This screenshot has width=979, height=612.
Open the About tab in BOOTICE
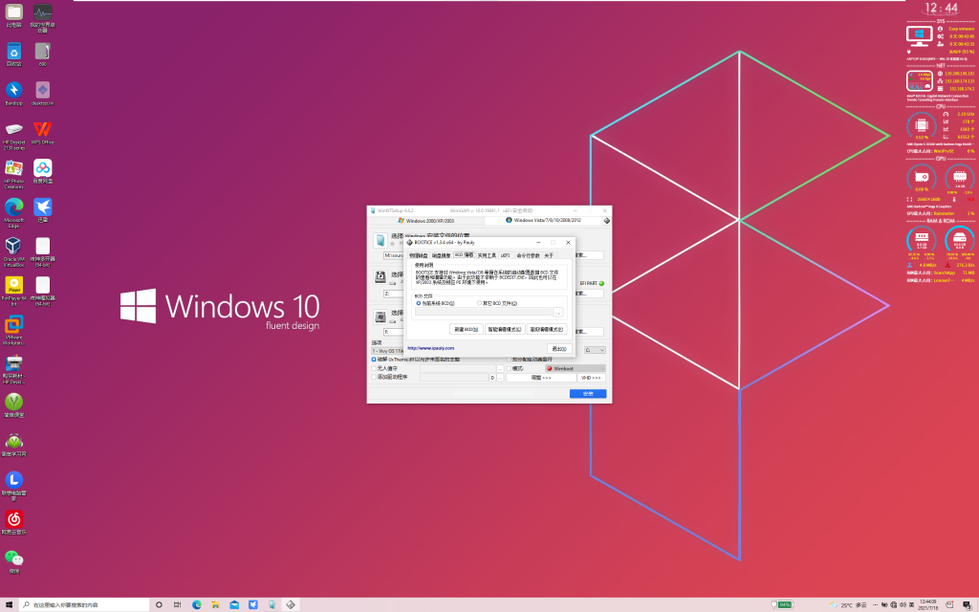(x=549, y=255)
